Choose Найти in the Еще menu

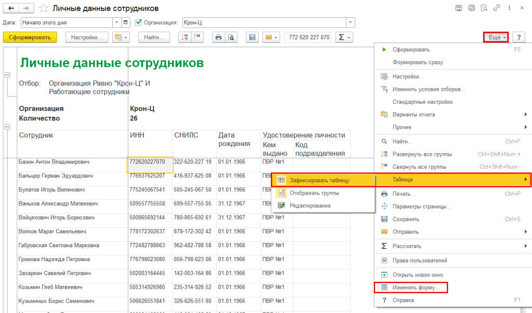click(453, 141)
